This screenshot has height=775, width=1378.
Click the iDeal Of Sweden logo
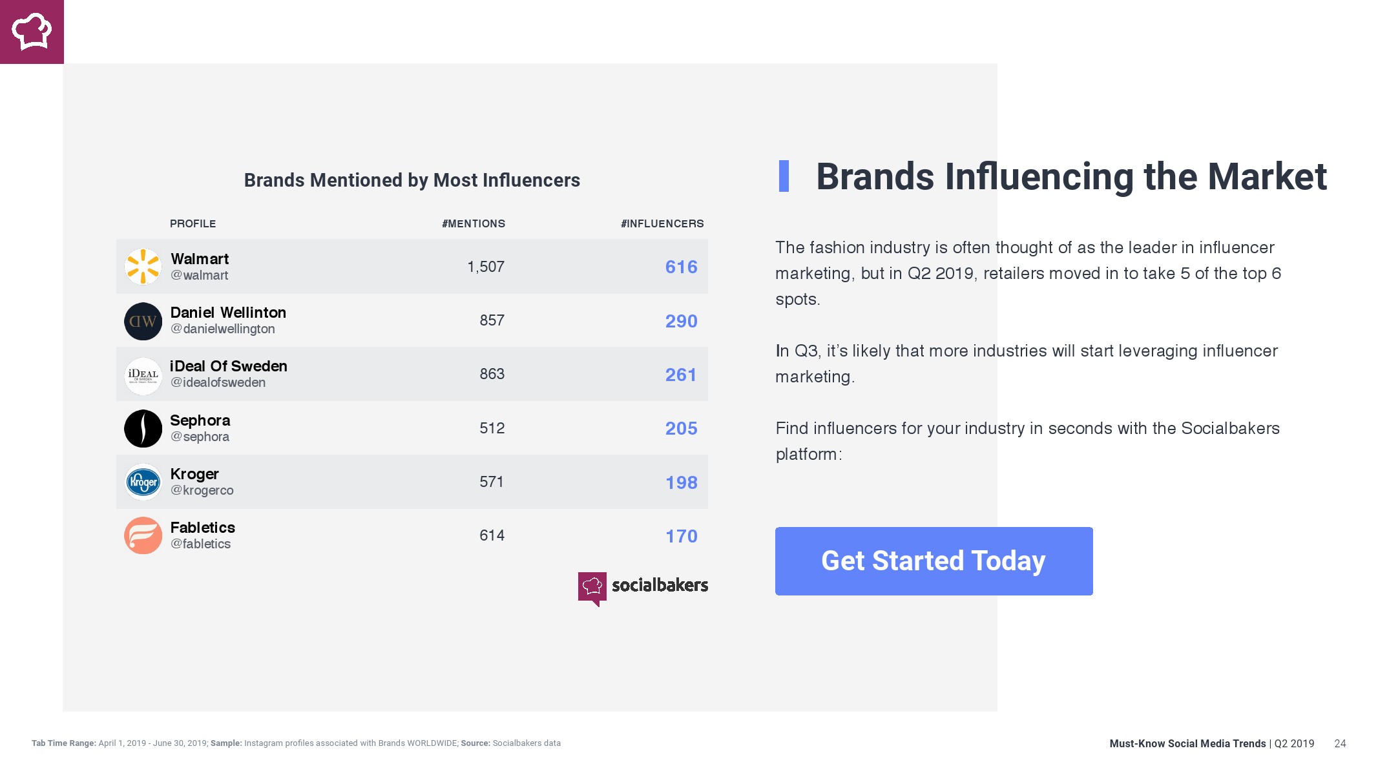(x=143, y=375)
